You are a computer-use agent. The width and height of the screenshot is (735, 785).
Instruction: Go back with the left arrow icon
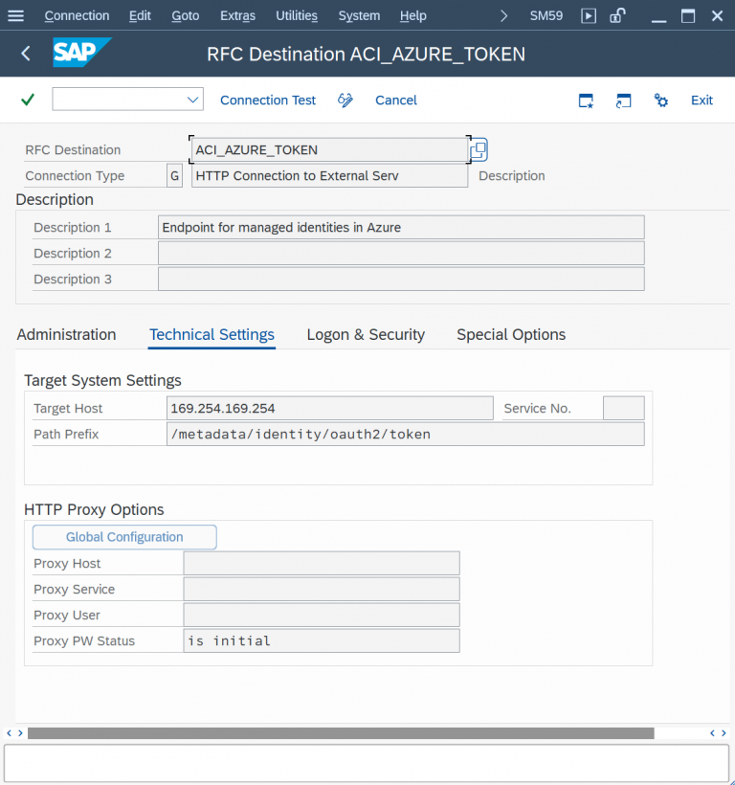pyautogui.click(x=26, y=54)
